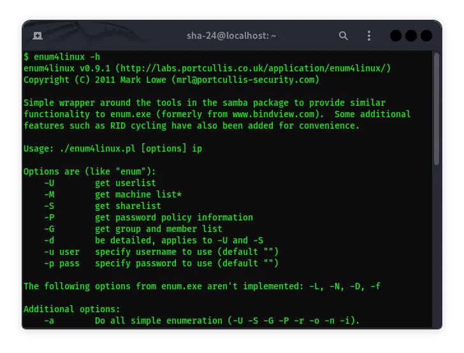464x353 pixels.
Task: Click the -U get userlist line
Action: (100, 183)
